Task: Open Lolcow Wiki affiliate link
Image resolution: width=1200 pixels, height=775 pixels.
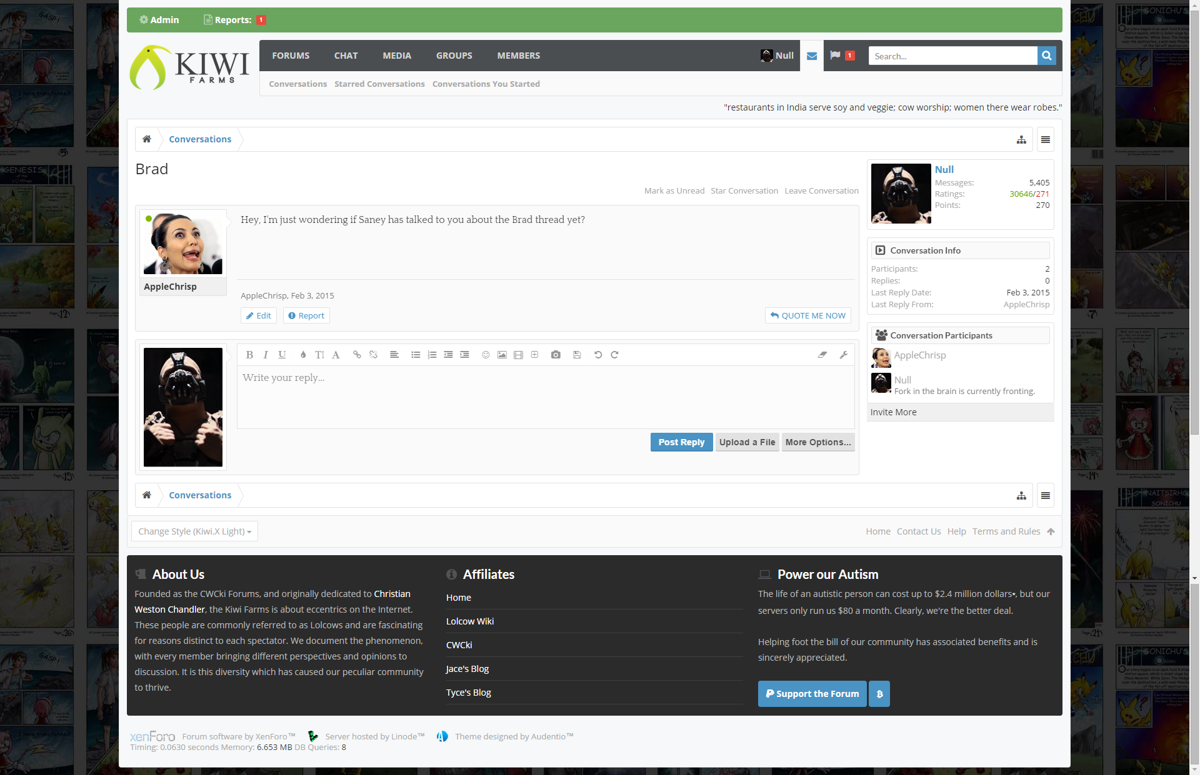Action: (470, 621)
